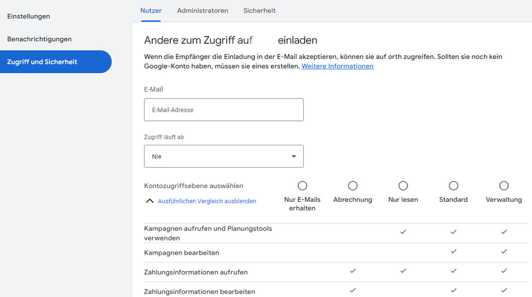This screenshot has width=532, height=297.
Task: Select Zugriff und Sicherheit sidebar item
Action: click(42, 62)
